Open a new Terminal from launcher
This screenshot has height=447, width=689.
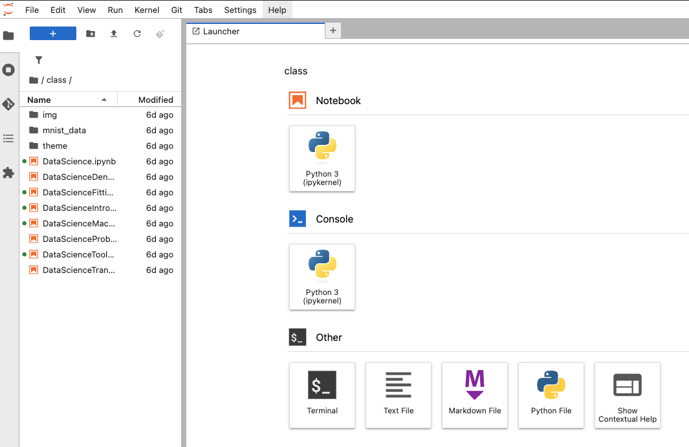(x=322, y=395)
